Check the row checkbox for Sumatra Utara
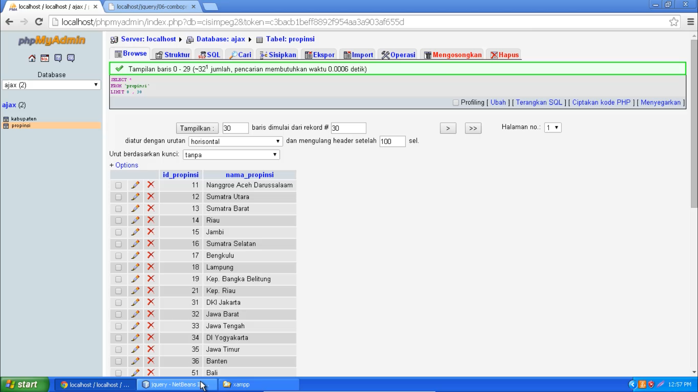 118,197
